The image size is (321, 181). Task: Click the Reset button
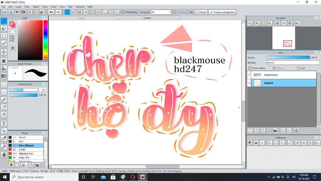[x=201, y=12]
